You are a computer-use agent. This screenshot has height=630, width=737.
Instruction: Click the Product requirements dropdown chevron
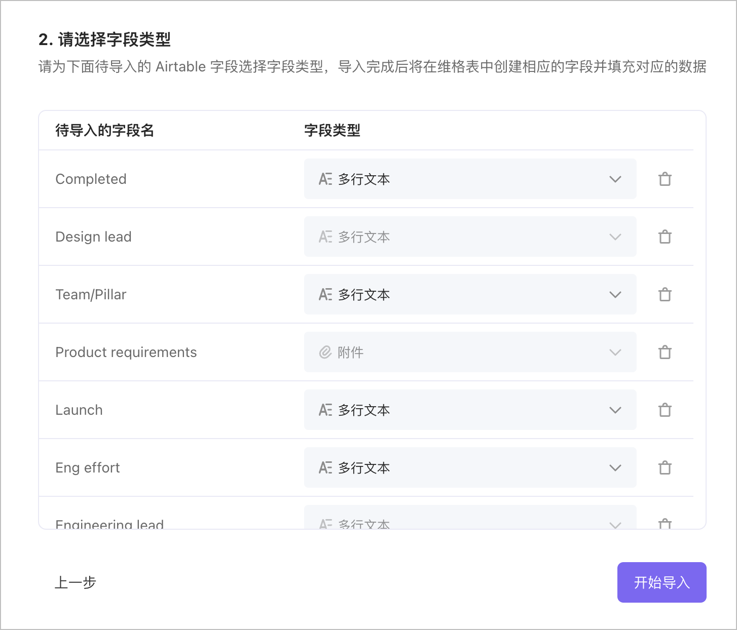coord(615,352)
